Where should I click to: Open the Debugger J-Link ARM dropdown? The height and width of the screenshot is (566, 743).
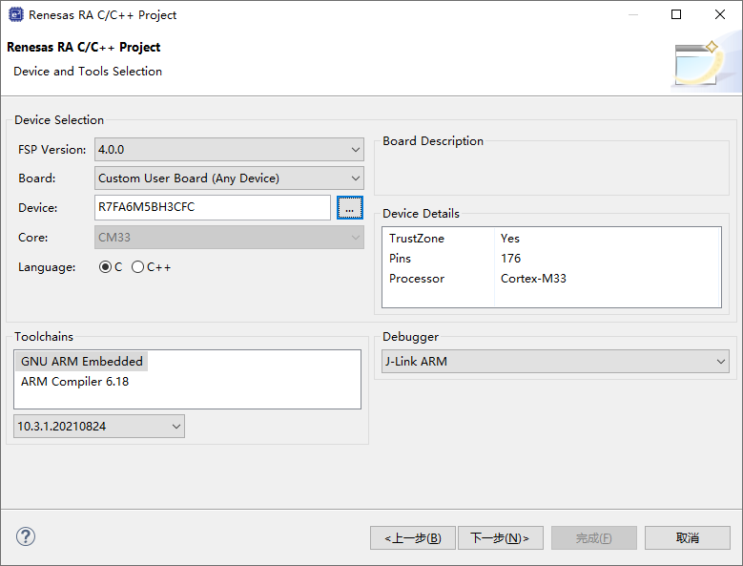pos(555,362)
